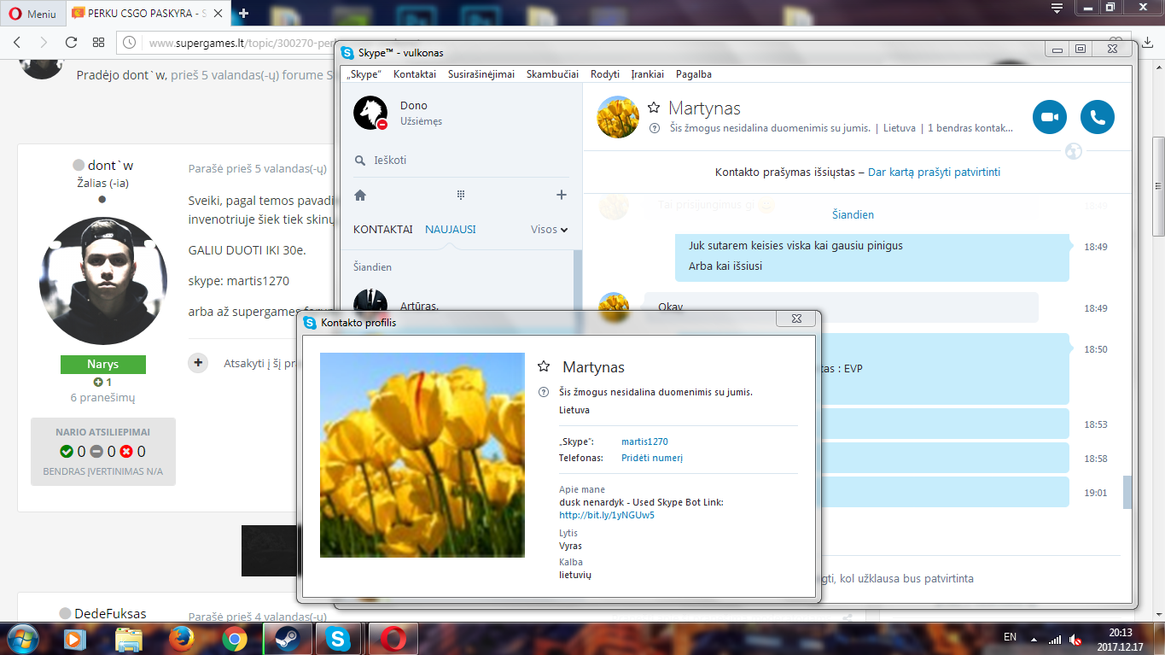Start a voice call with Martynas
Image resolution: width=1165 pixels, height=655 pixels.
point(1098,117)
